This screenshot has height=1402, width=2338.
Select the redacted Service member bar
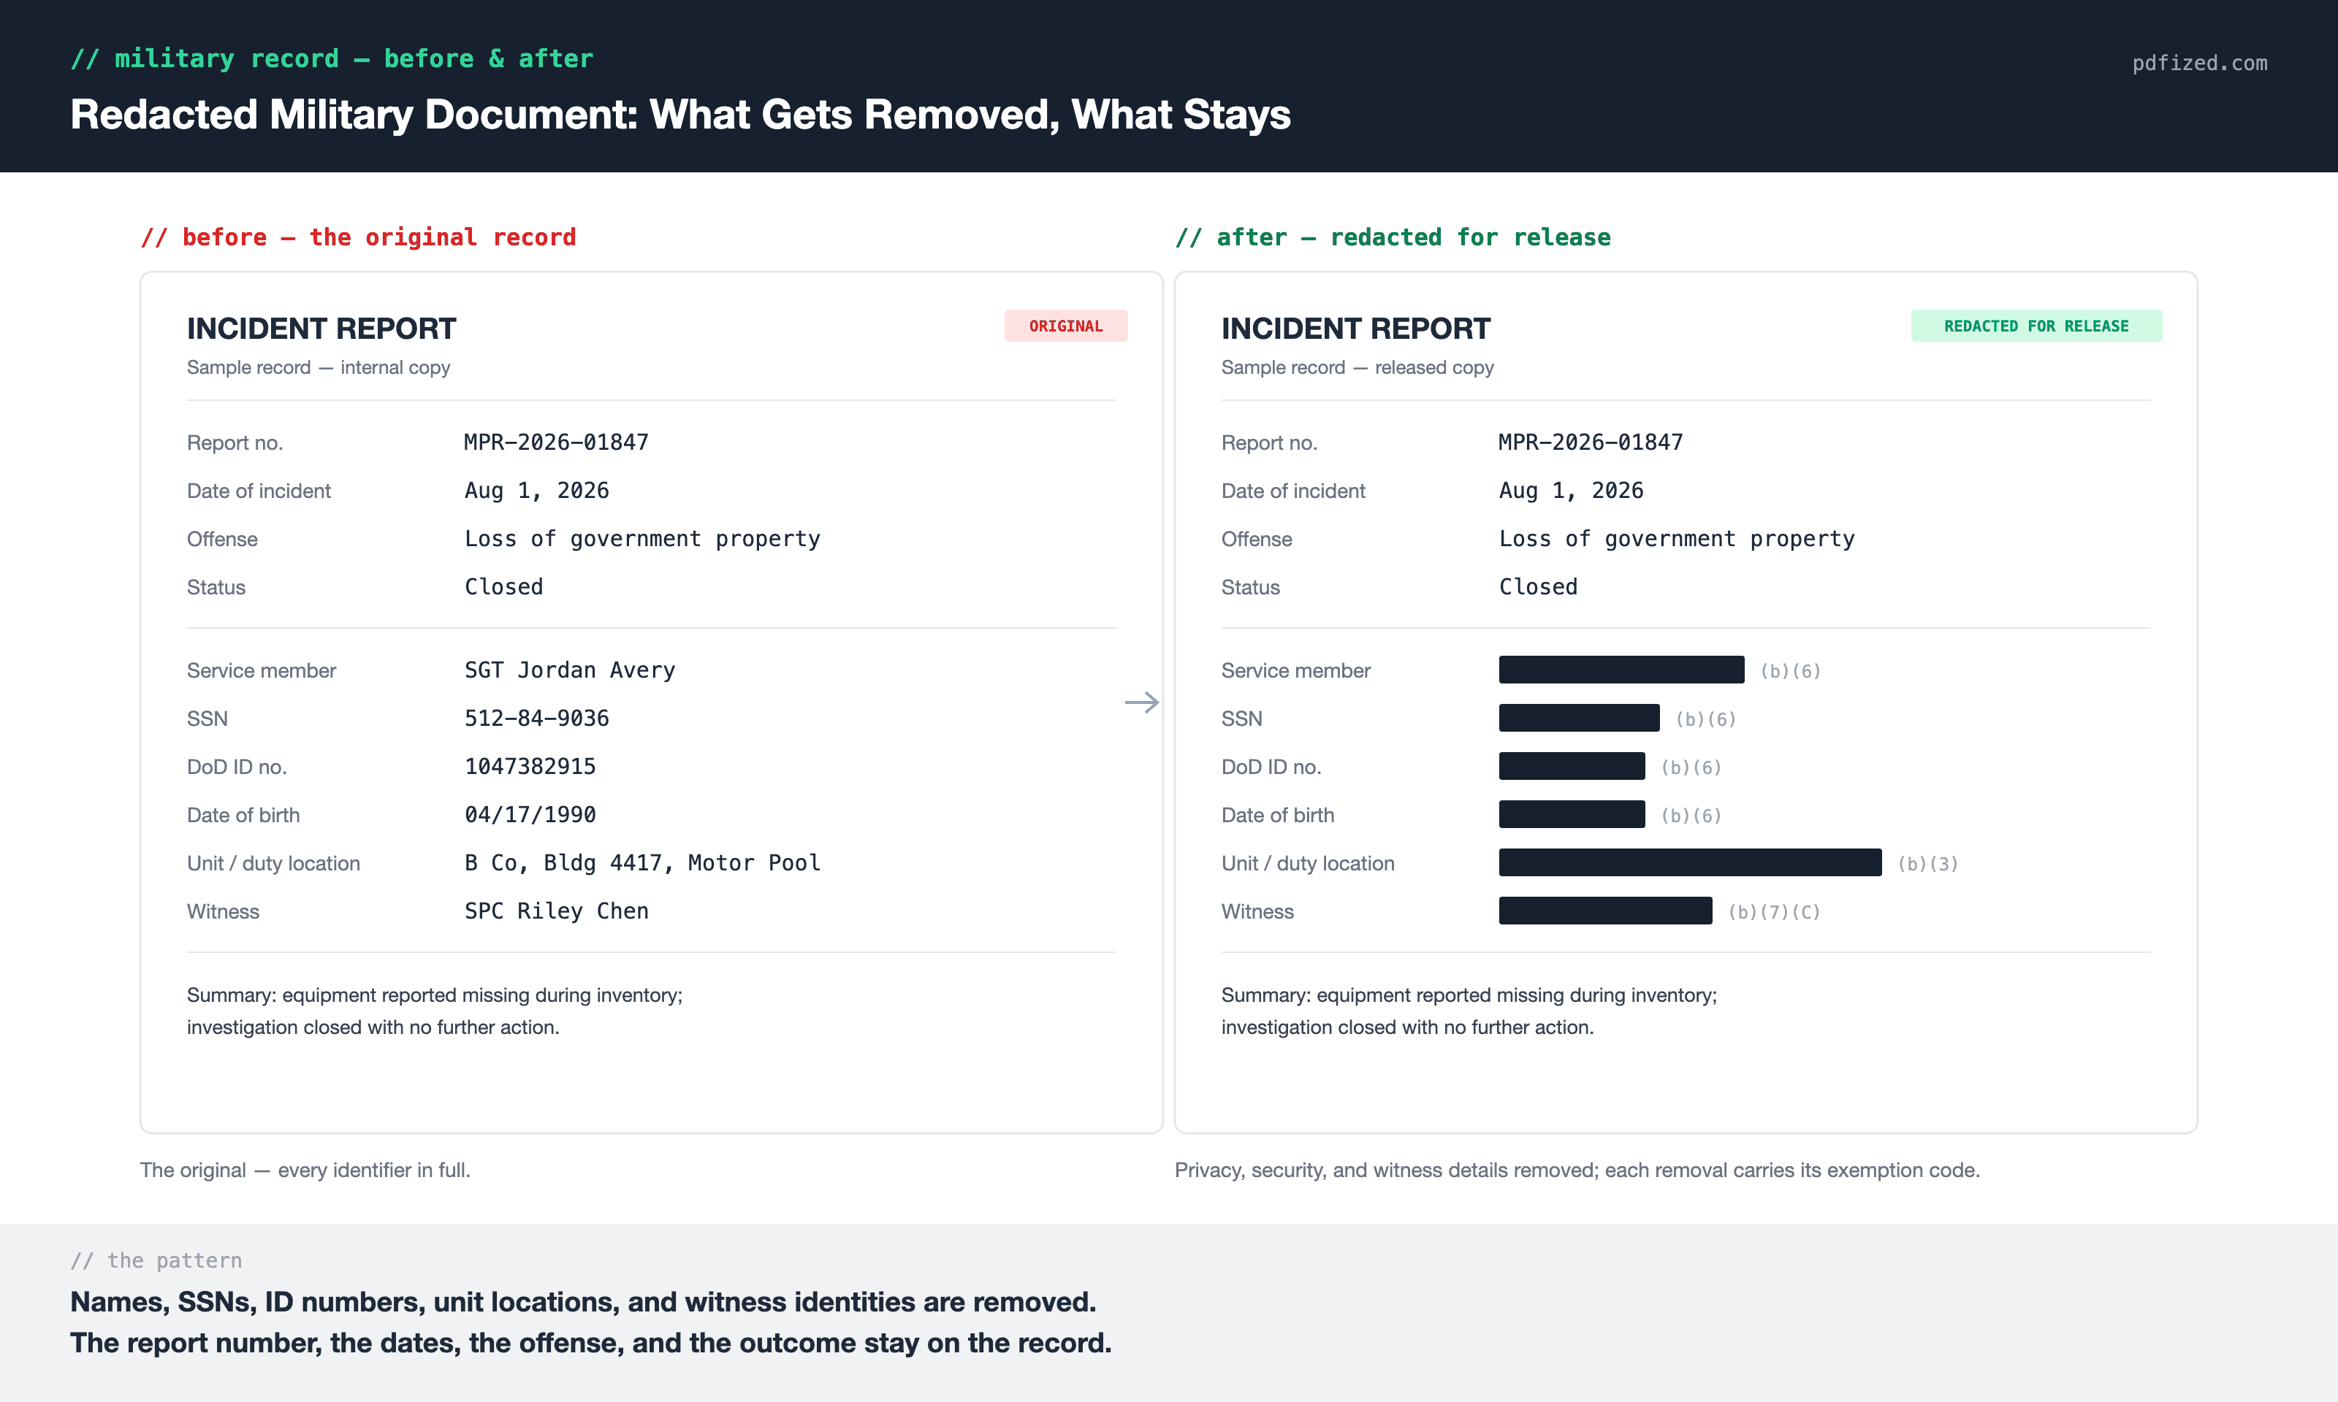[x=1621, y=670]
